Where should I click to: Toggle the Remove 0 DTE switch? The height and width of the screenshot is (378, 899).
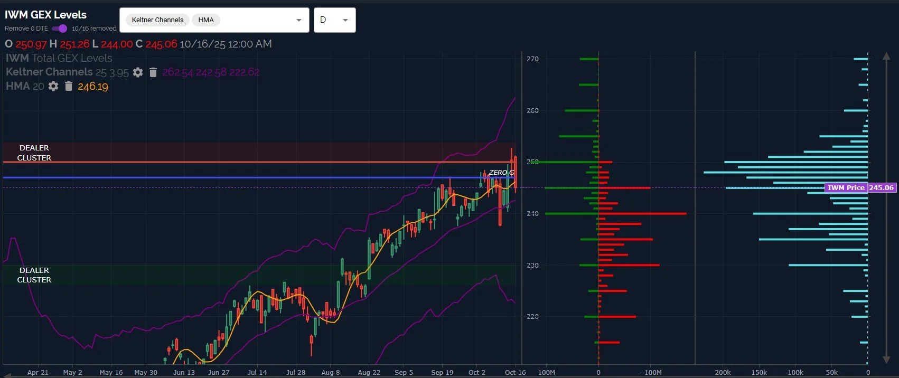coord(60,29)
